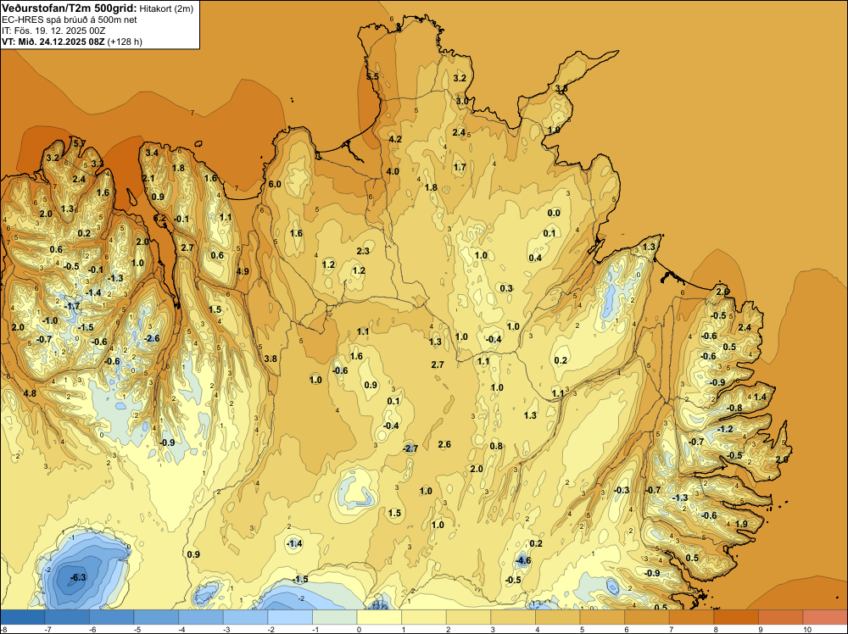Click the "(+128 h)" forecast offset

point(125,42)
